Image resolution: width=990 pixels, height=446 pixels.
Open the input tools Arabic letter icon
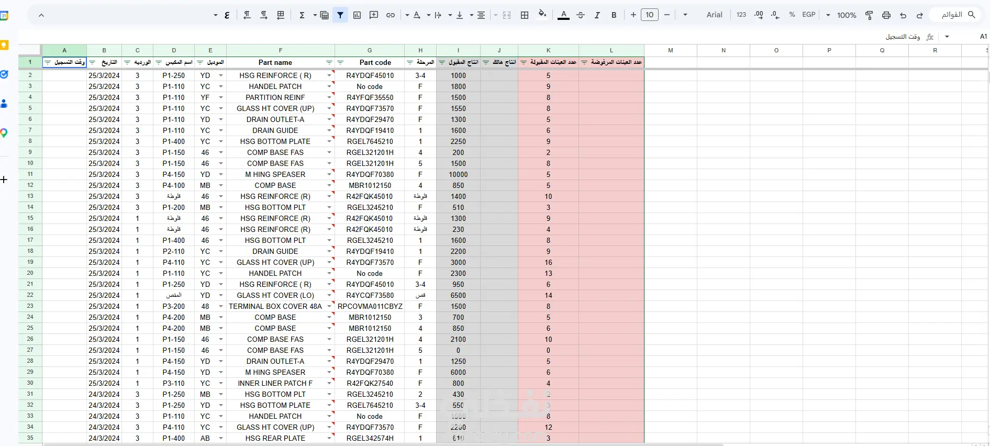point(227,15)
